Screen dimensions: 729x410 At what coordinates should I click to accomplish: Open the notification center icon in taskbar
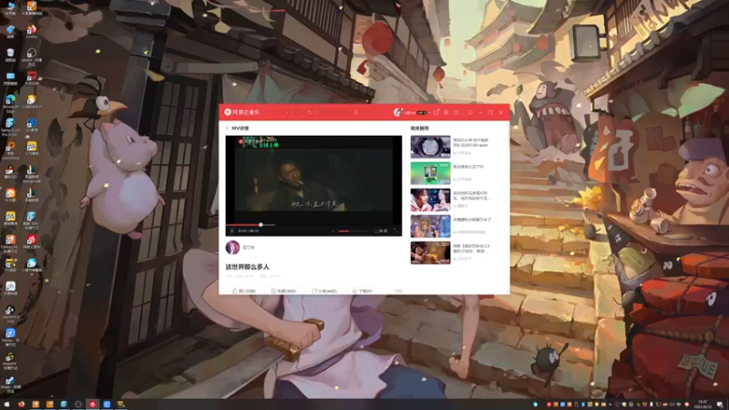point(720,405)
